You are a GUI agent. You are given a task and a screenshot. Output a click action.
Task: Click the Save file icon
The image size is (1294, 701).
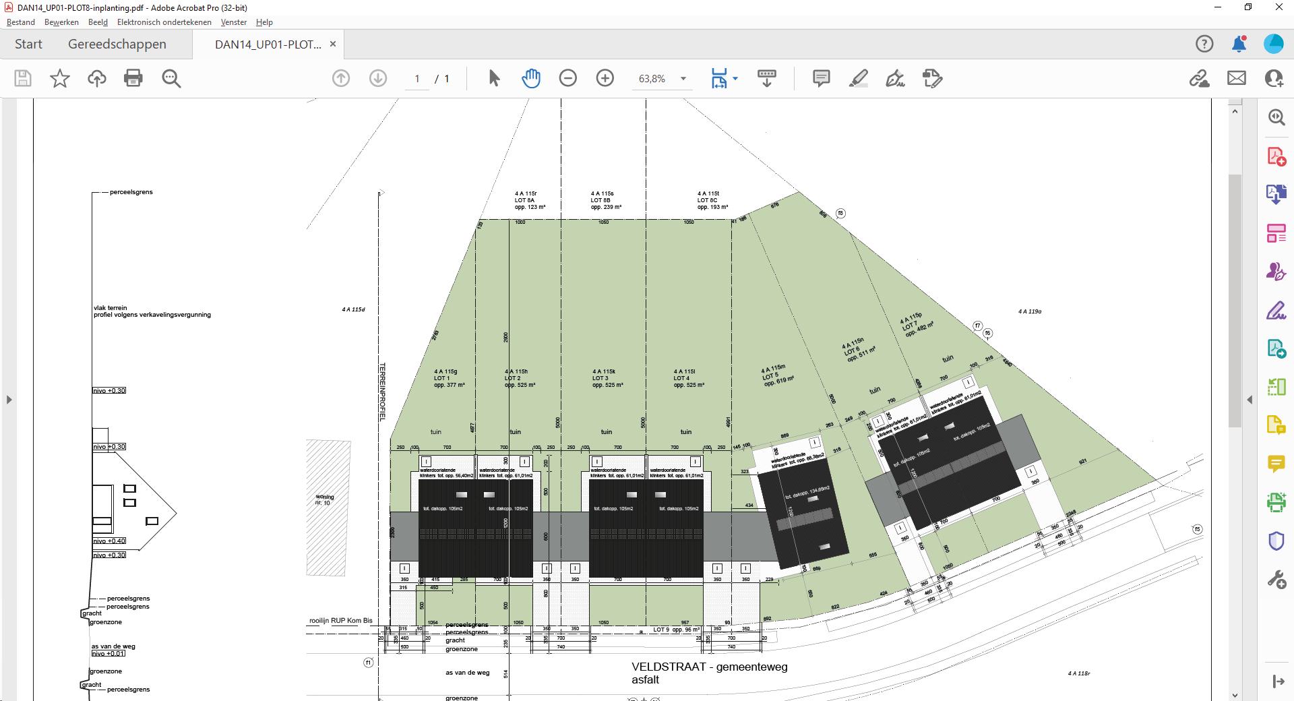click(x=23, y=78)
